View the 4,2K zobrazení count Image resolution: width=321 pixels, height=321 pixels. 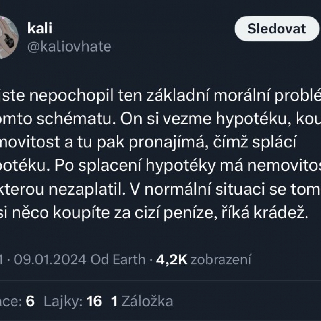[203, 259]
